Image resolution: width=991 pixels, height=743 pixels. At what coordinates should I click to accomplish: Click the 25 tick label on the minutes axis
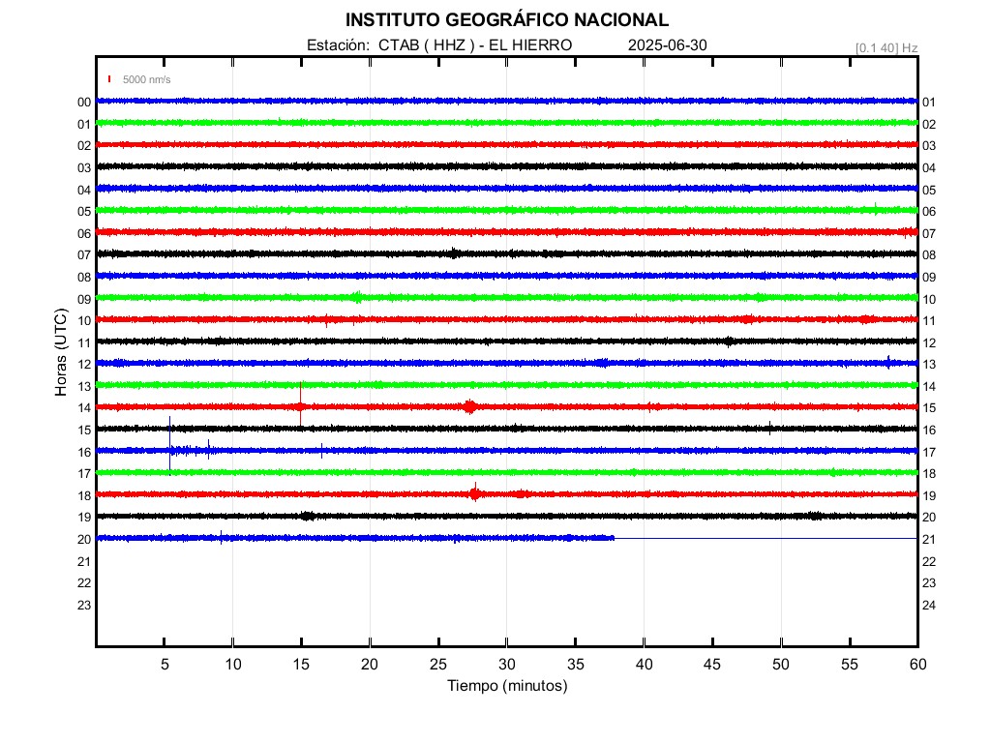coord(438,665)
